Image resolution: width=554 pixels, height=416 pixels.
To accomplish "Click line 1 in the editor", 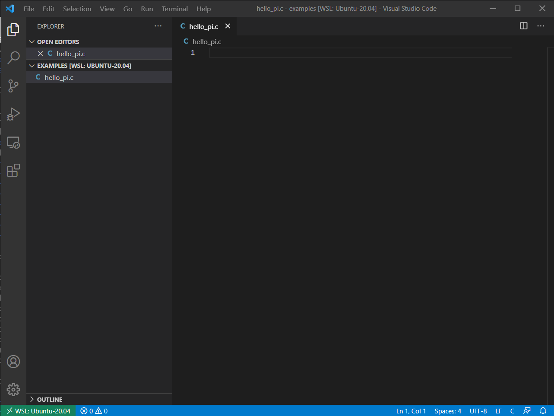I will point(360,53).
